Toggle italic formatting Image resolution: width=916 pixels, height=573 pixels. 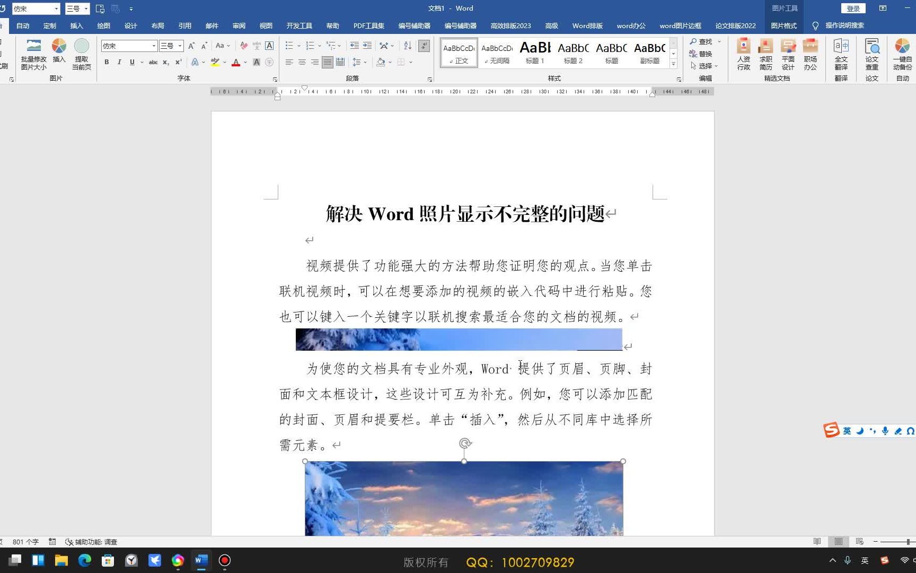tap(119, 62)
